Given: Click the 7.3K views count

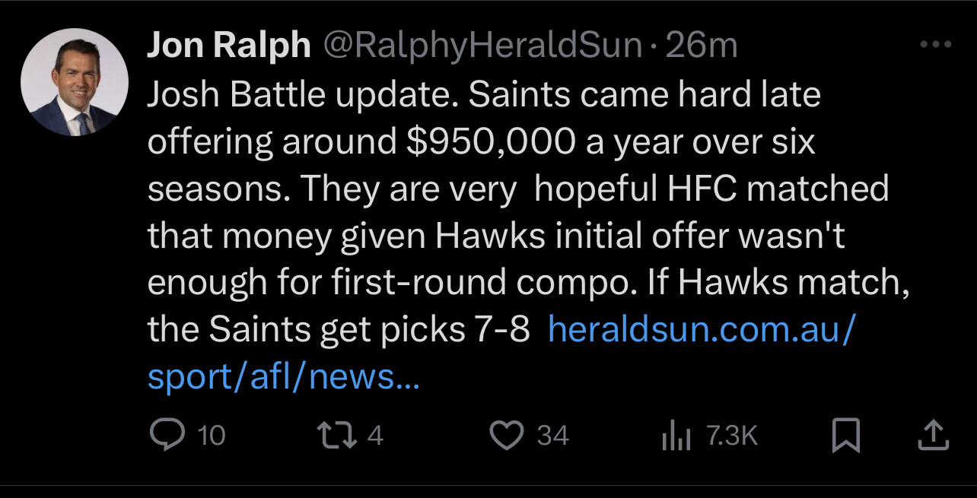Looking at the screenshot, I should coord(731,436).
